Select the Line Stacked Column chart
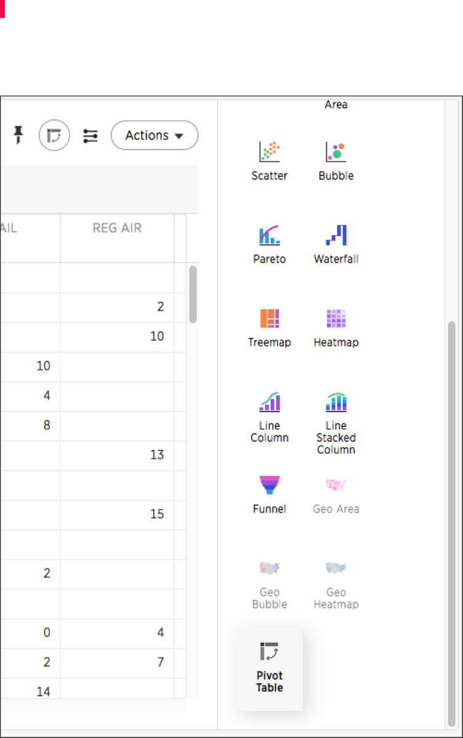 (336, 423)
